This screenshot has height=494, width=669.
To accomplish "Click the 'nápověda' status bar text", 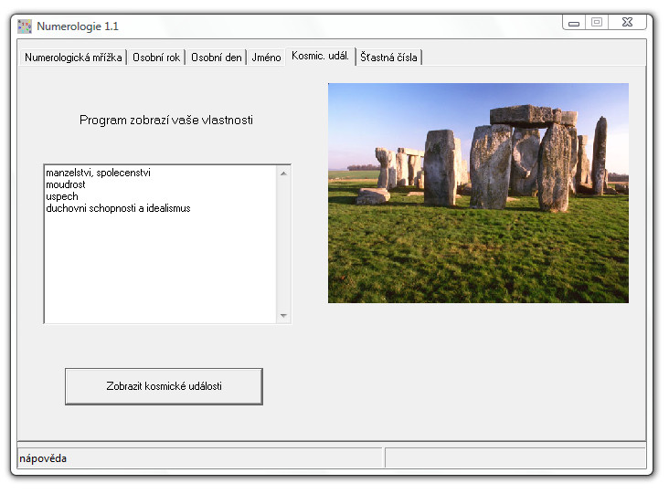I will click(43, 458).
